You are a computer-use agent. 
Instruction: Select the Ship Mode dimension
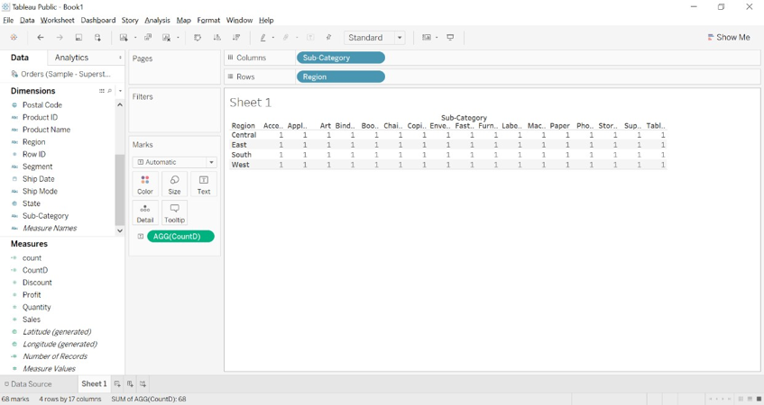coord(40,191)
